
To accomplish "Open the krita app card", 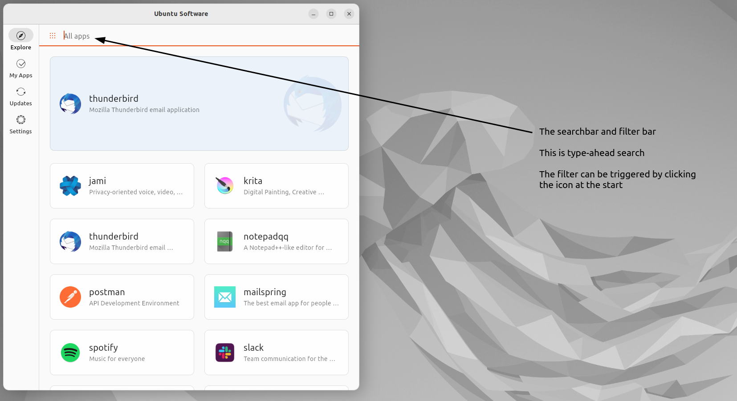I will tap(277, 186).
